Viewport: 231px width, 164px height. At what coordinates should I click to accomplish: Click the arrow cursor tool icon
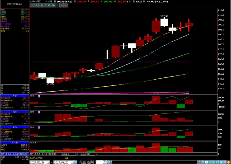point(203,162)
